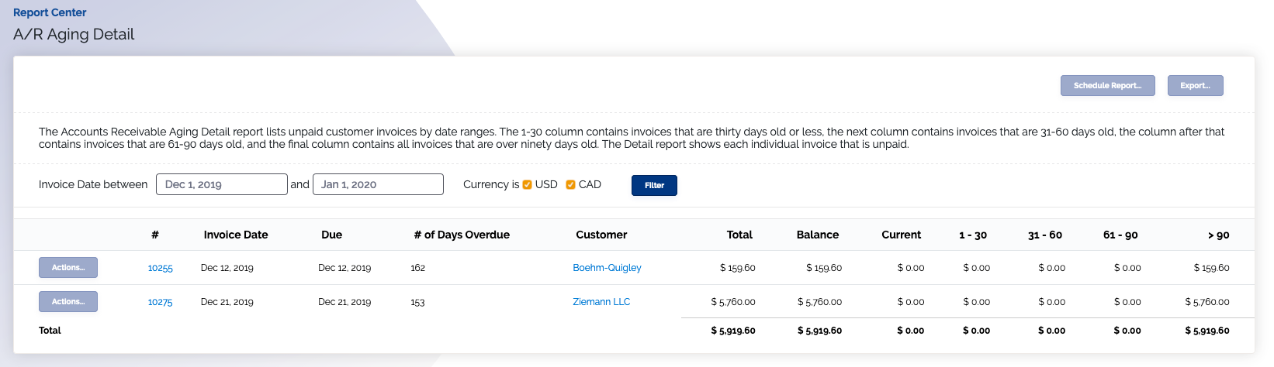Viewport: 1274px width, 367px height.
Task: Click the Schedule Report button
Action: pos(1107,86)
